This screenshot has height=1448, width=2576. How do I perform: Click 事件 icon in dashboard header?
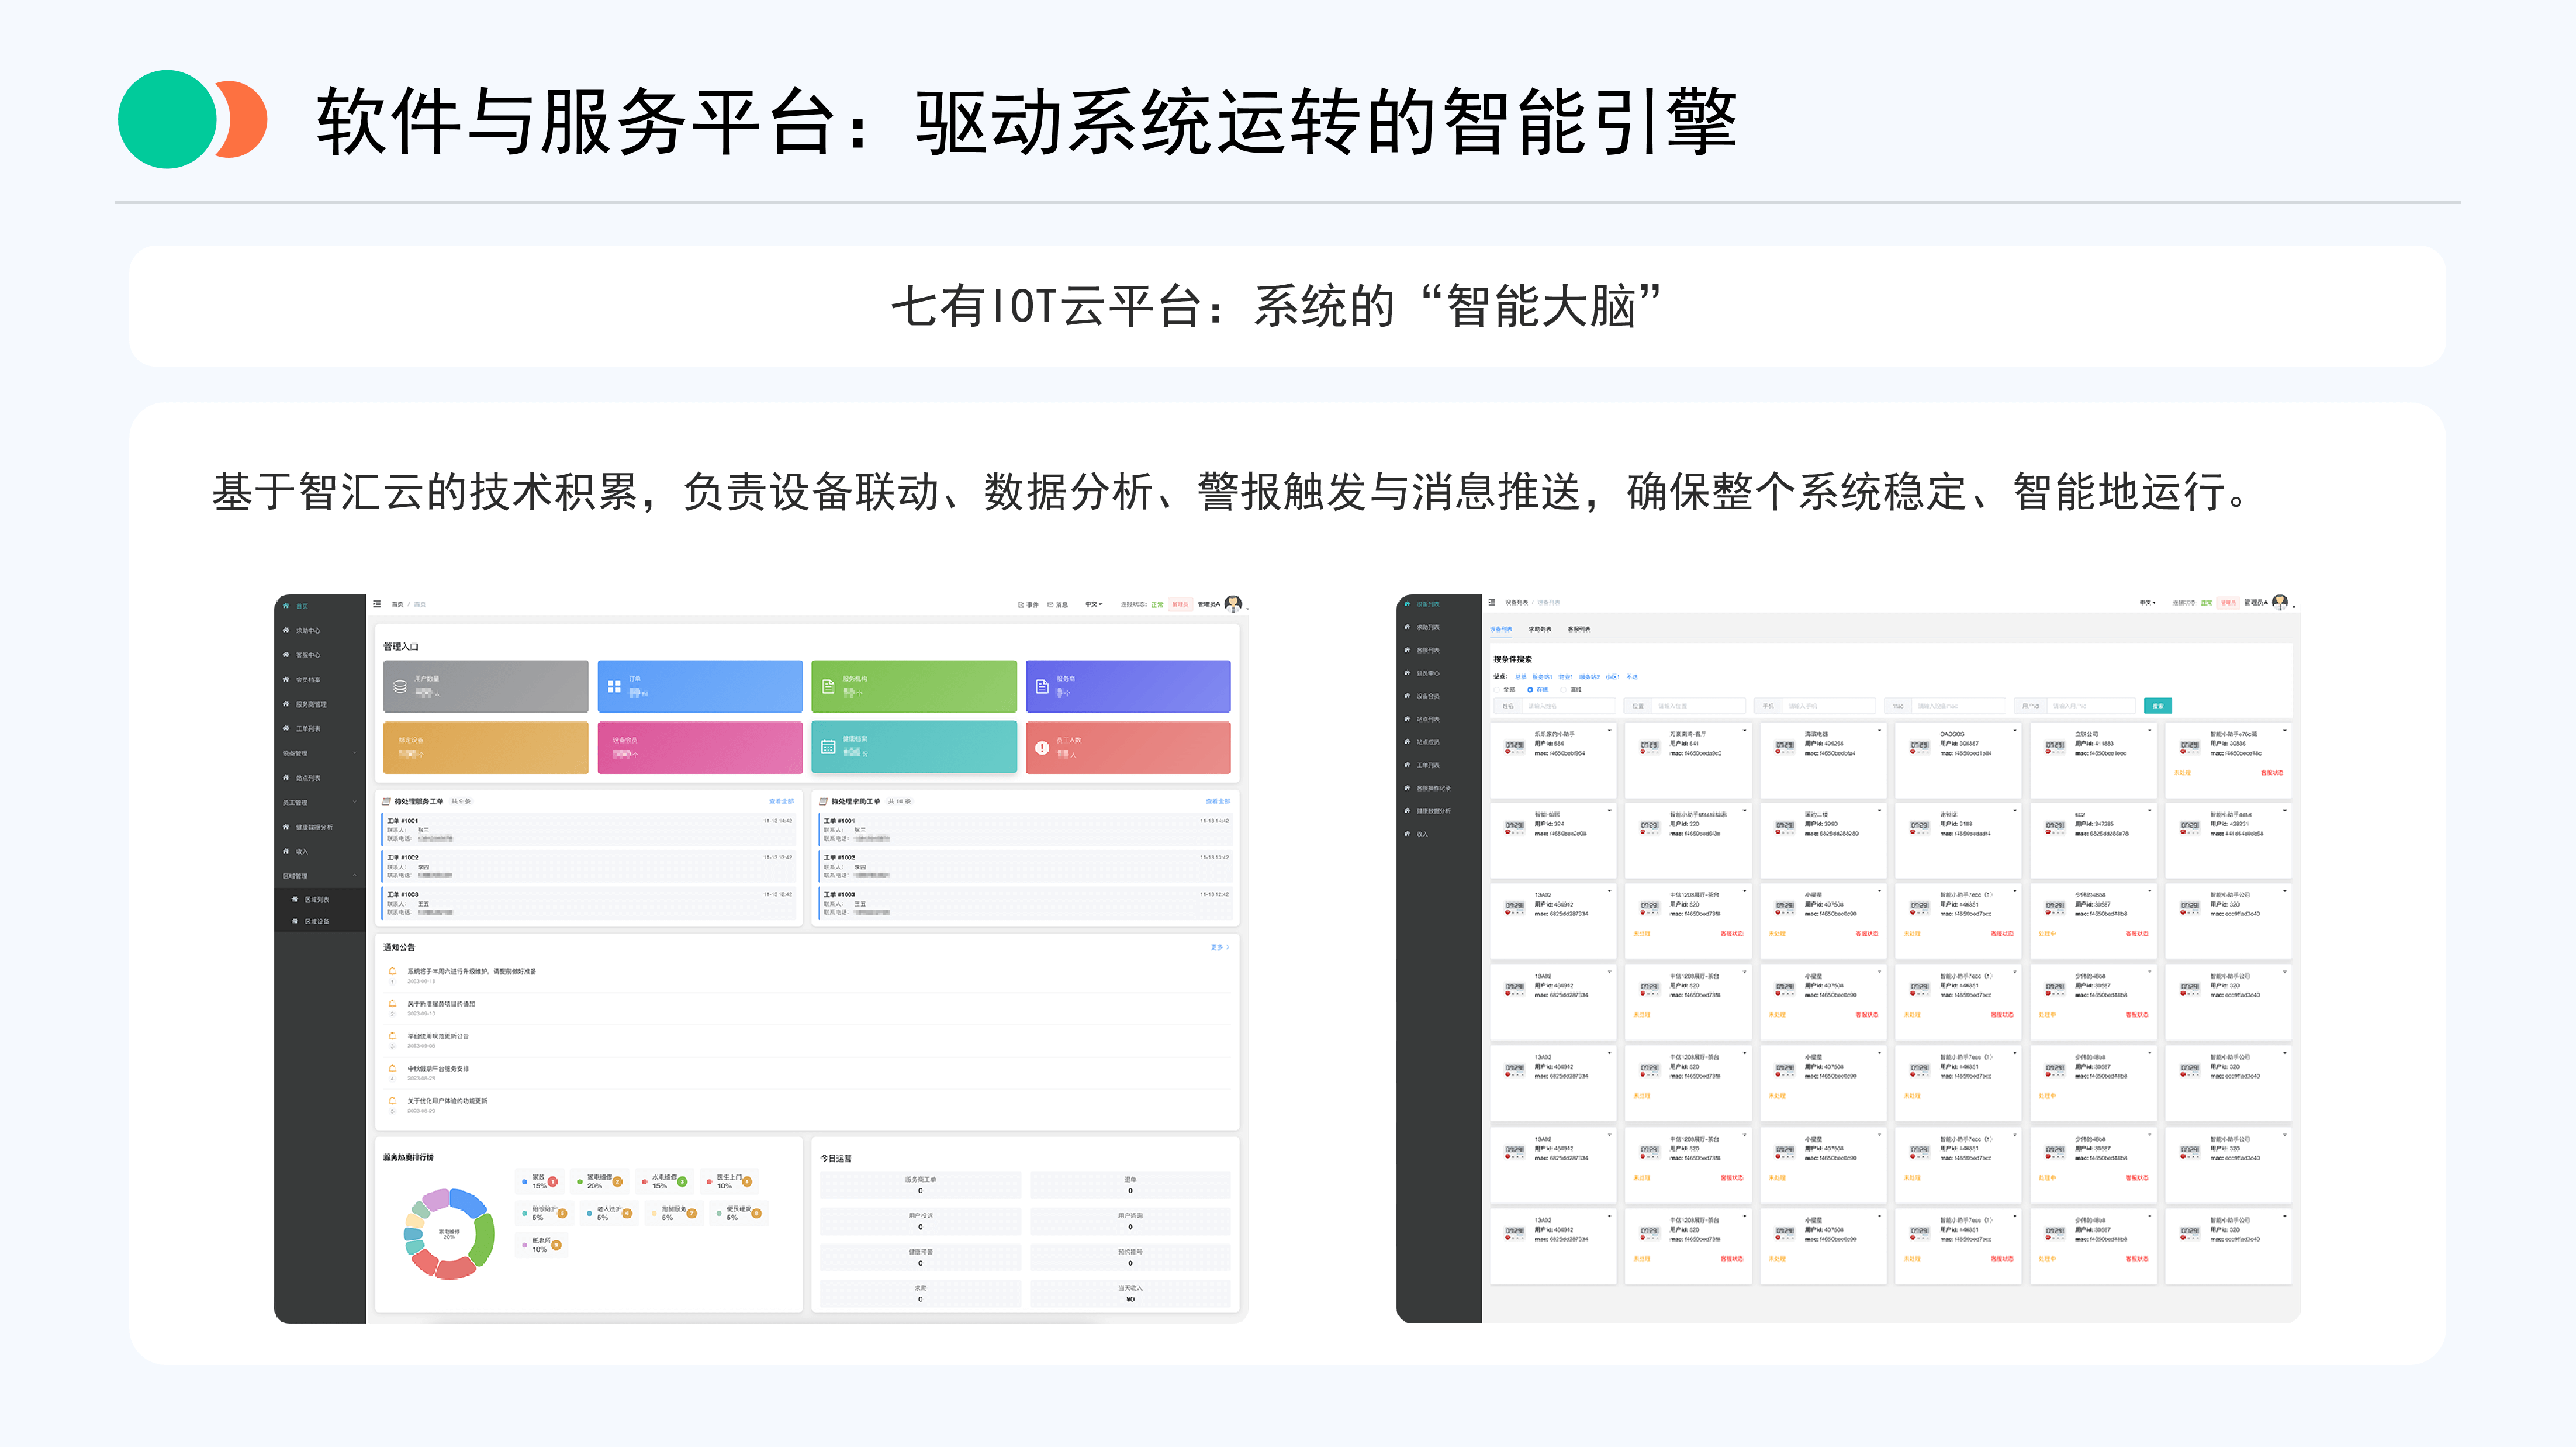pos(1021,604)
